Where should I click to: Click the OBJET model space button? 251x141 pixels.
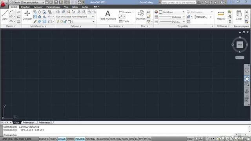(190, 139)
